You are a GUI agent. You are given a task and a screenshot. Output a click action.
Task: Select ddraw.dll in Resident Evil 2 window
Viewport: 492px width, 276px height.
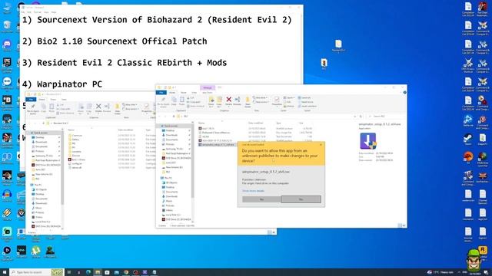click(x=75, y=168)
